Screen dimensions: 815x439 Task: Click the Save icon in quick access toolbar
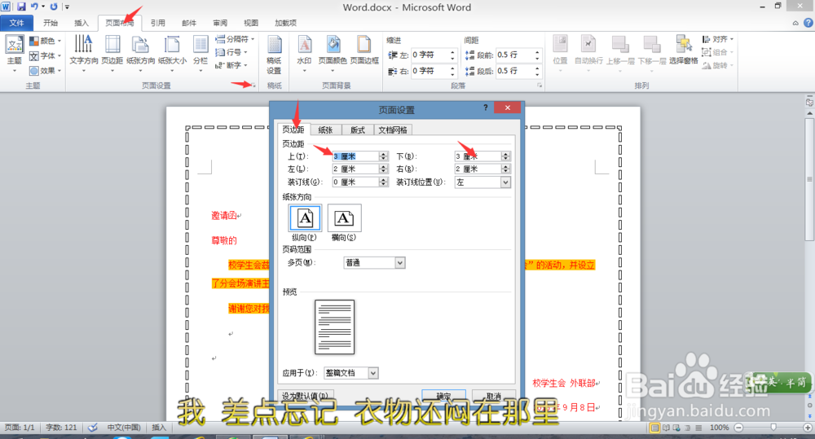21,7
